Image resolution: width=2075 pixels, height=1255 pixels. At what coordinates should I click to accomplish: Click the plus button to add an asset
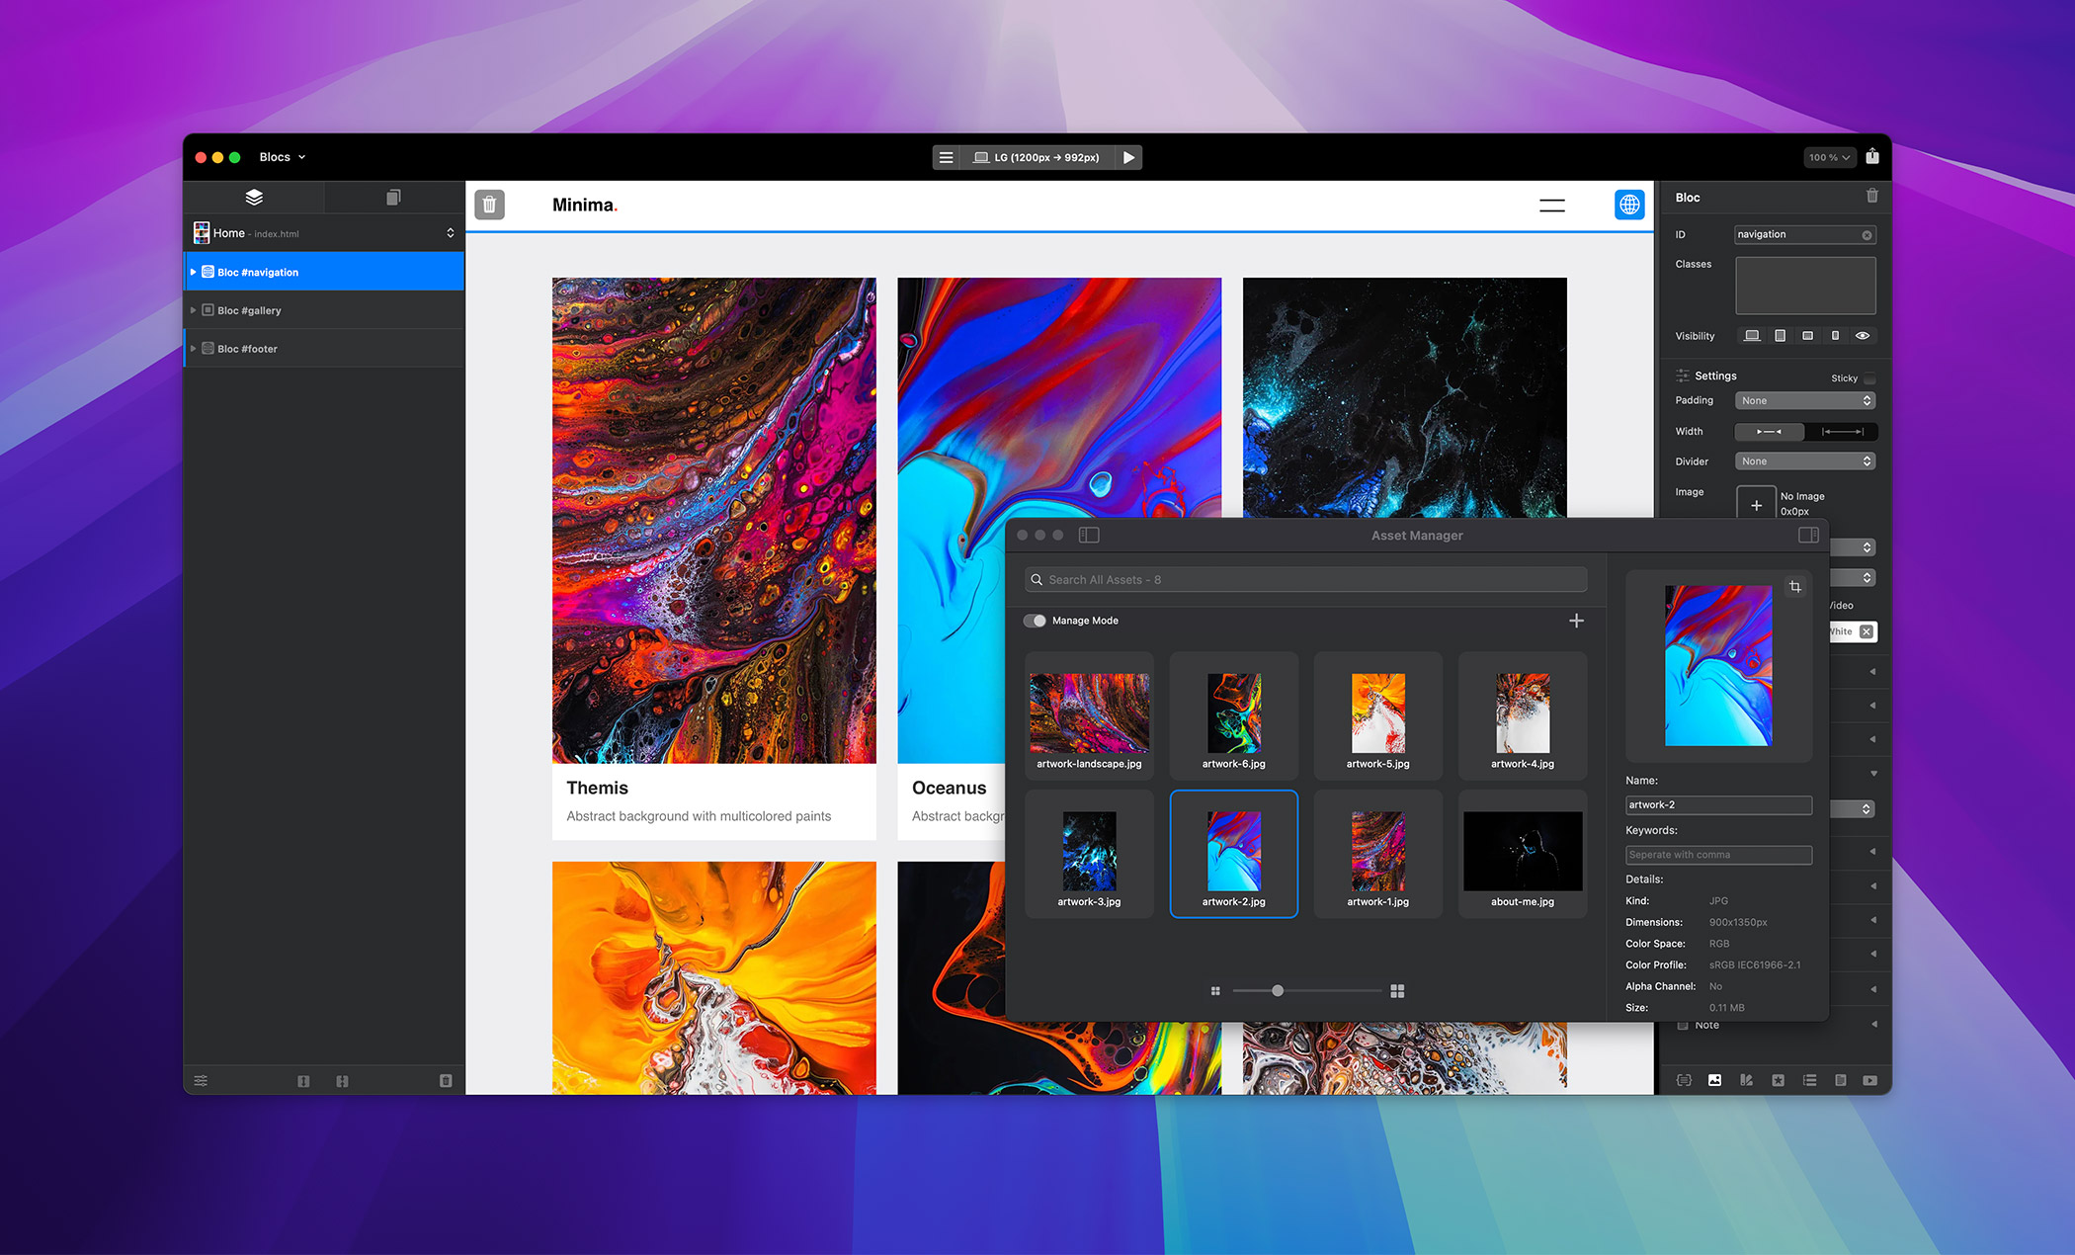click(1577, 621)
